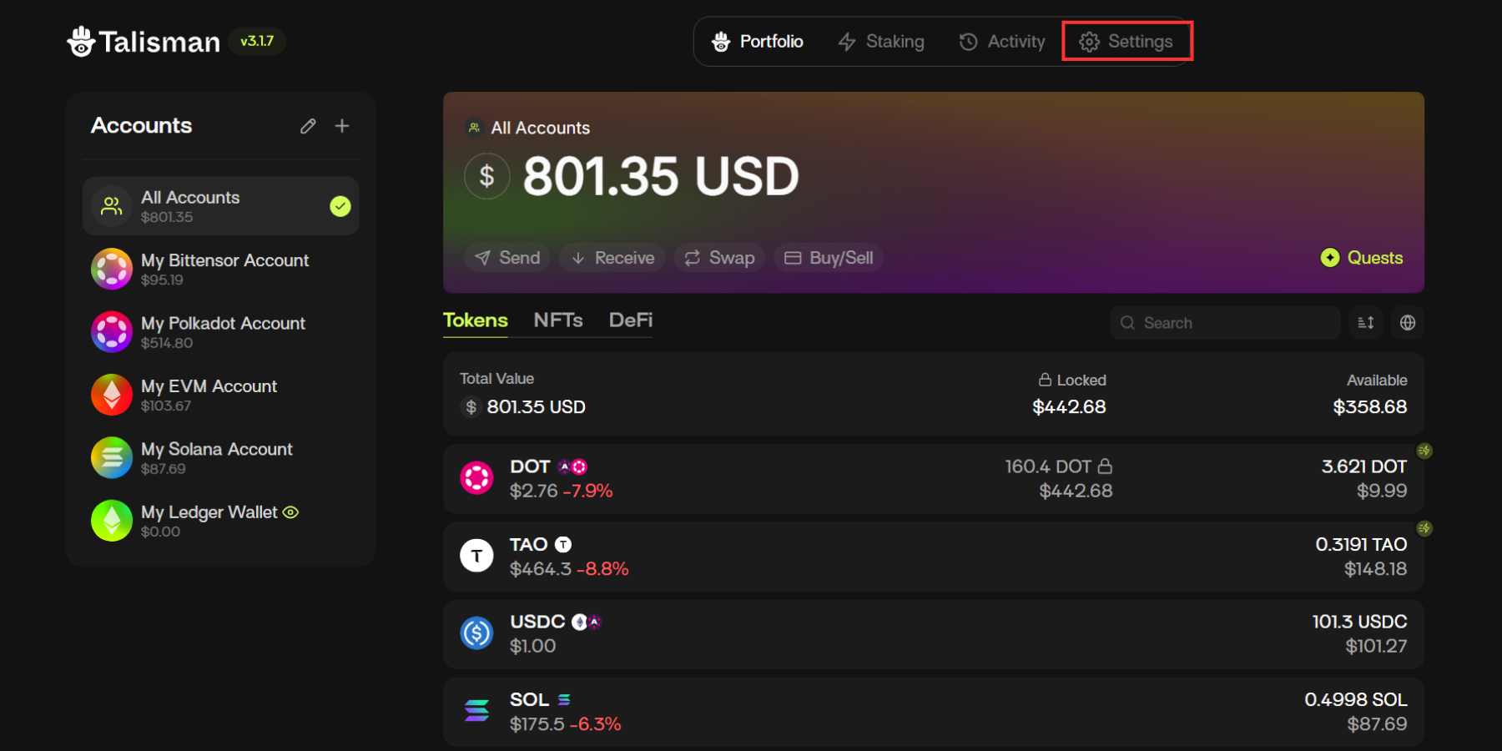This screenshot has height=751, width=1502.
Task: Expand the TAO token row
Action: [932, 557]
